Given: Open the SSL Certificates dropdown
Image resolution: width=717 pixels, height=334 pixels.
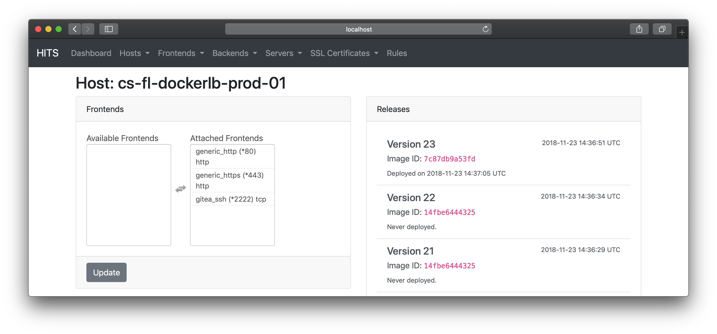Looking at the screenshot, I should 344,53.
